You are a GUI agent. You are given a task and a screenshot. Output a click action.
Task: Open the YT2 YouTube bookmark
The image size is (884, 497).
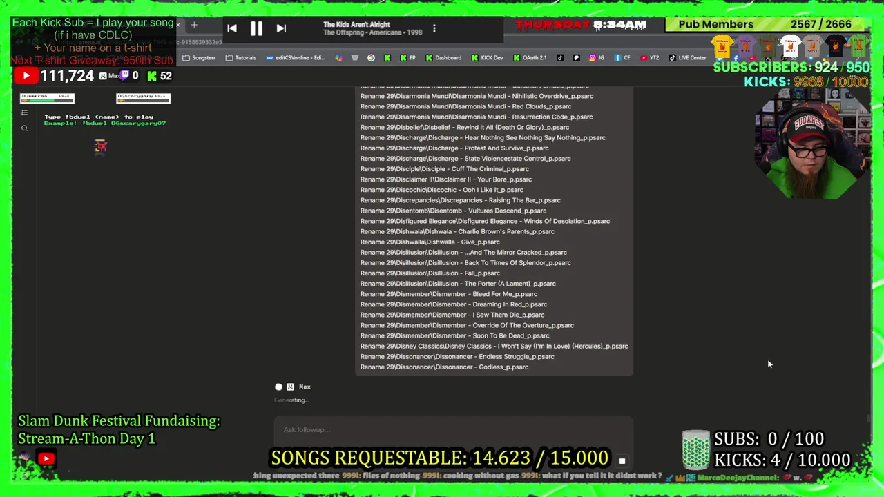pos(650,58)
